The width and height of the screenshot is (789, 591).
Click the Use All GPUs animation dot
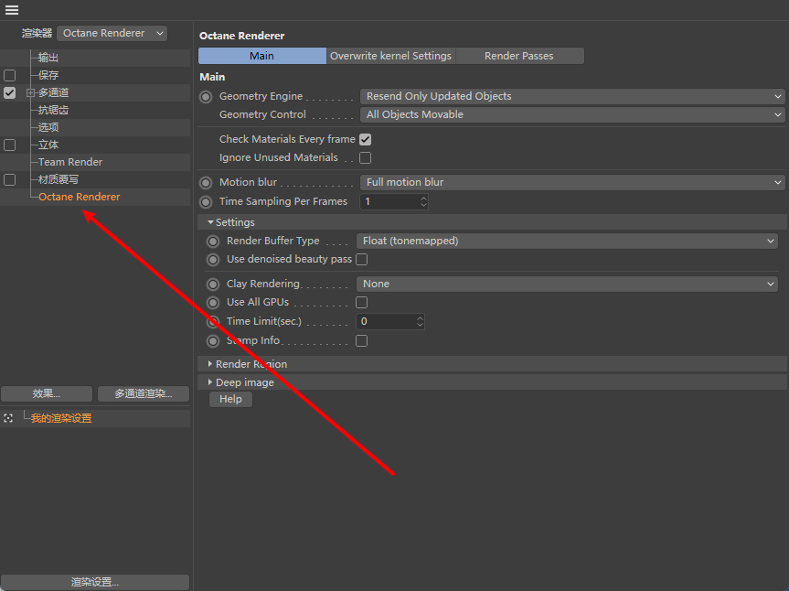(x=213, y=303)
